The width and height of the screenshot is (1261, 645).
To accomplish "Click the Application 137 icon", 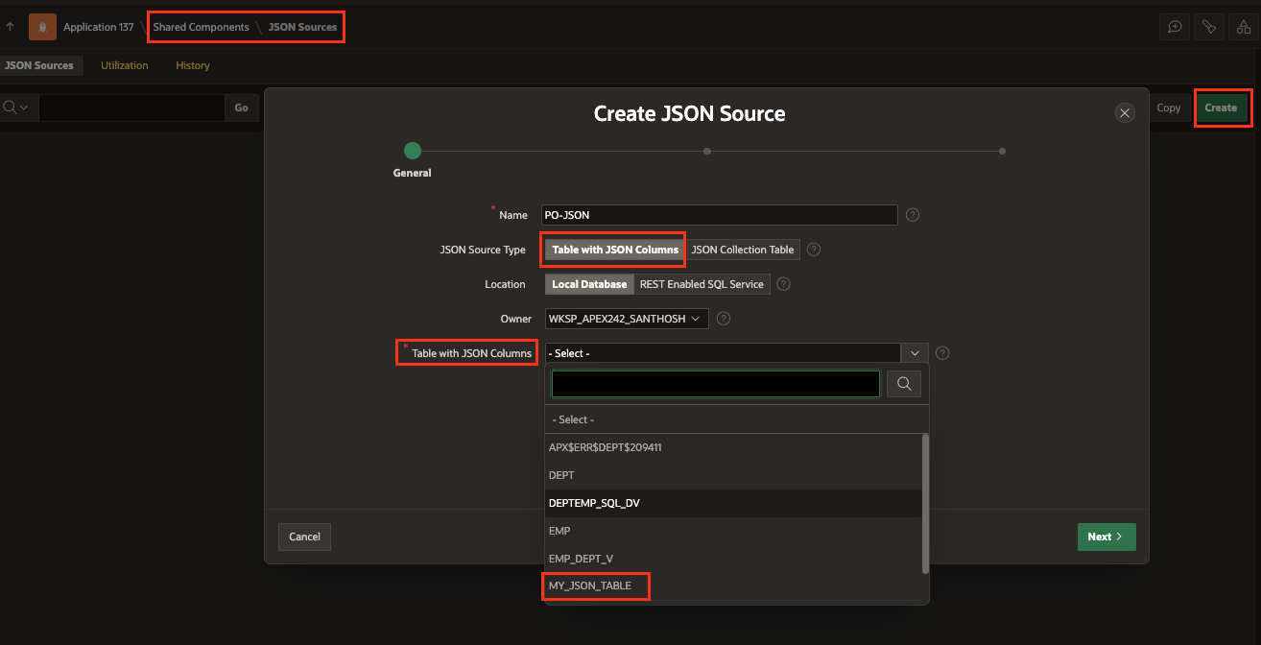I will pyautogui.click(x=42, y=27).
